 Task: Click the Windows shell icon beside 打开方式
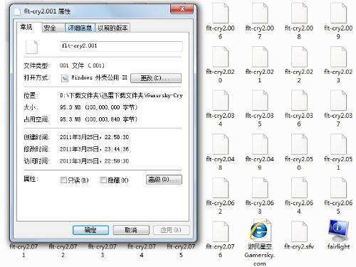pyautogui.click(x=65, y=78)
